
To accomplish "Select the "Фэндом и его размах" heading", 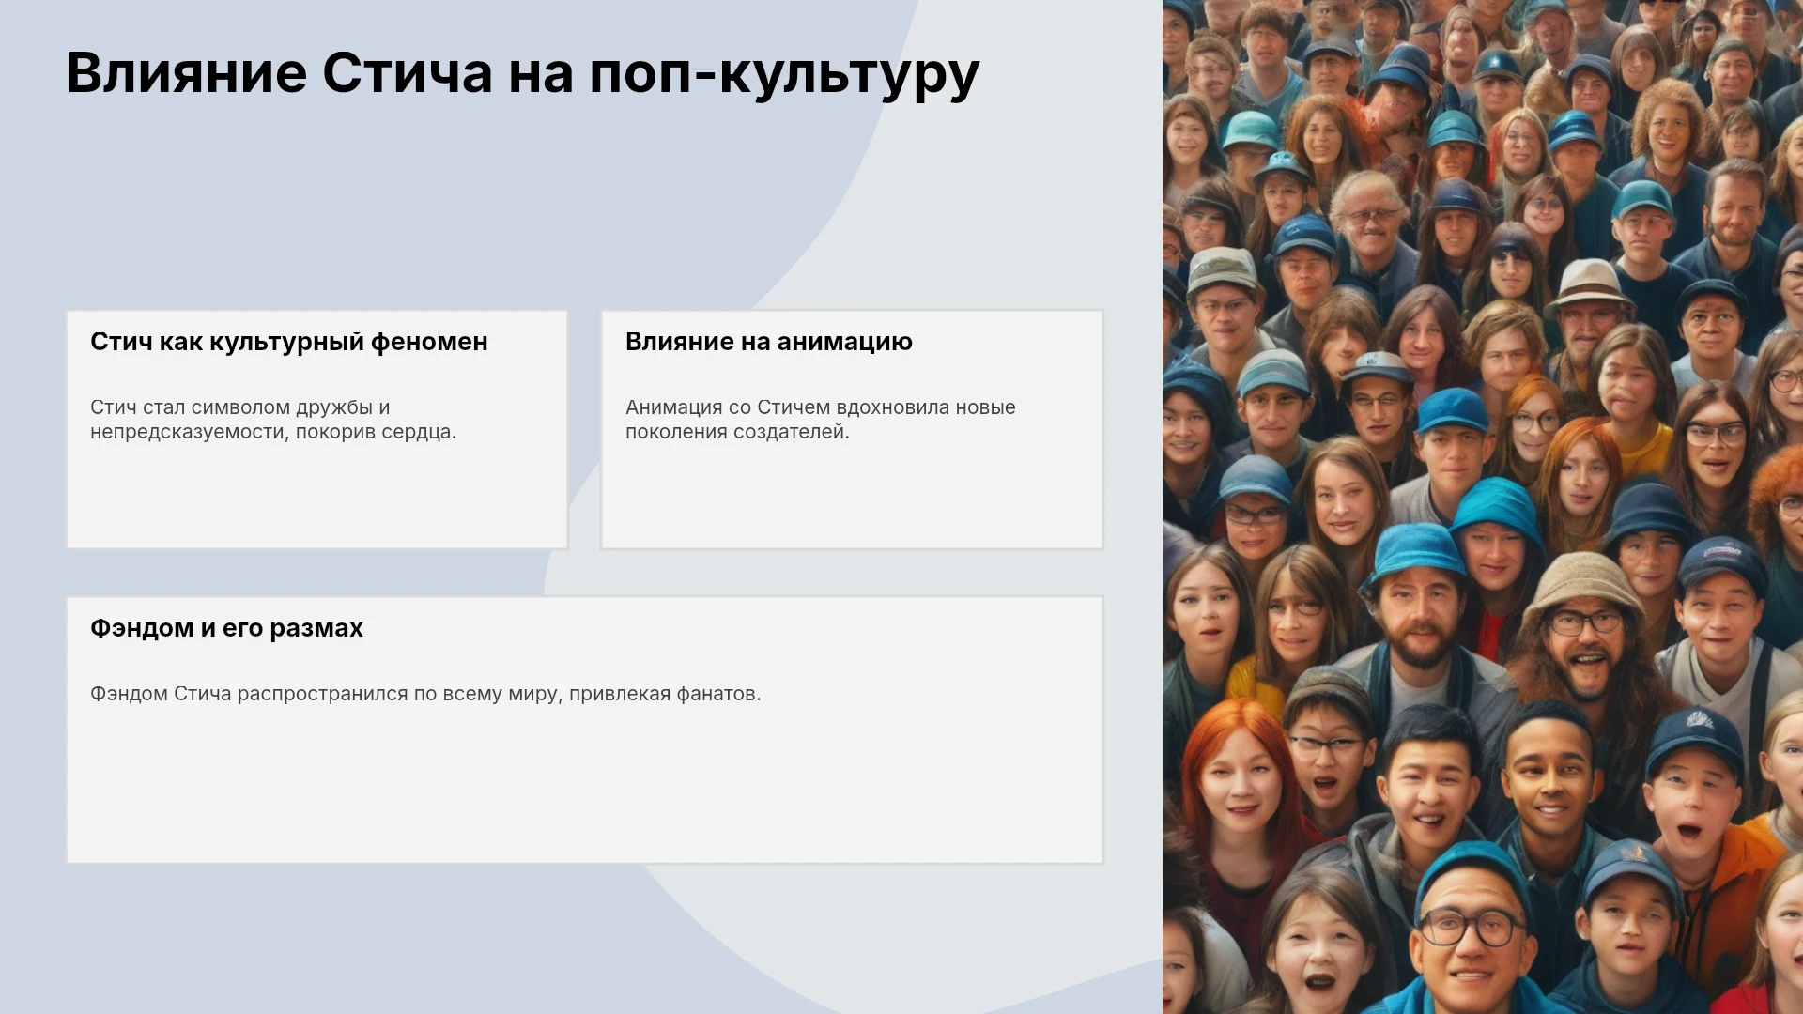I will coord(226,628).
